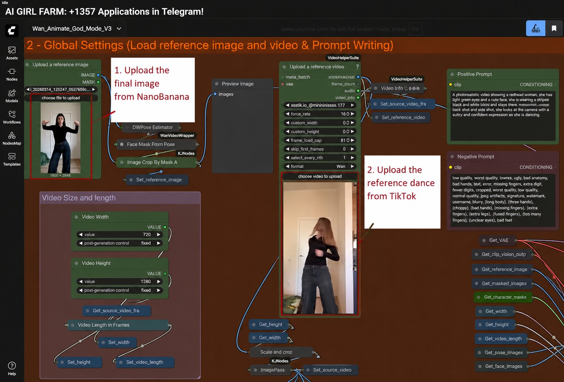The width and height of the screenshot is (564, 382).
Task: Select the Scale and crop node
Action: pyautogui.click(x=281, y=352)
